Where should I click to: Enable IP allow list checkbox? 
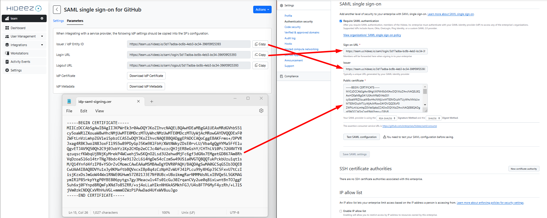click(341, 211)
